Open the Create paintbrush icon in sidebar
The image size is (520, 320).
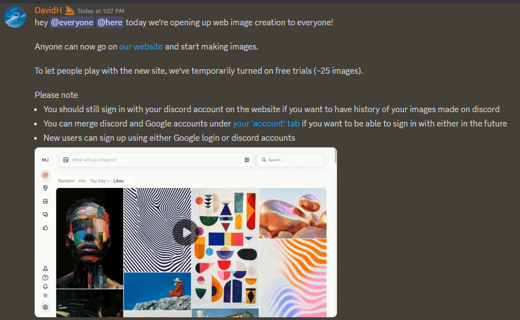pyautogui.click(x=46, y=189)
